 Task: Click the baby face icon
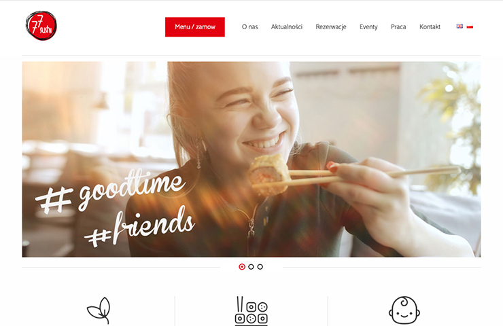(x=404, y=310)
